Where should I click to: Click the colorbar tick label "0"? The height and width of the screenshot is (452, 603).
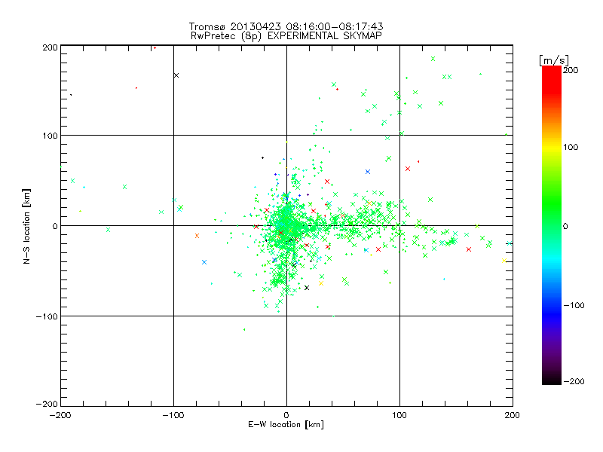(565, 226)
